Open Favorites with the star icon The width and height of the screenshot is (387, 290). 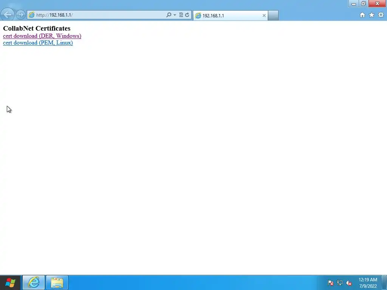(x=372, y=15)
